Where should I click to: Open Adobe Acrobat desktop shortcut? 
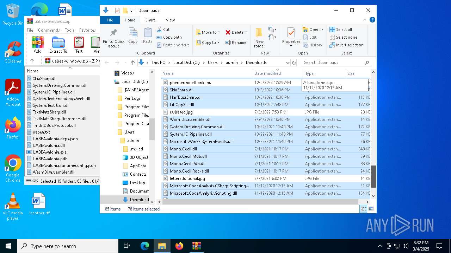click(13, 93)
